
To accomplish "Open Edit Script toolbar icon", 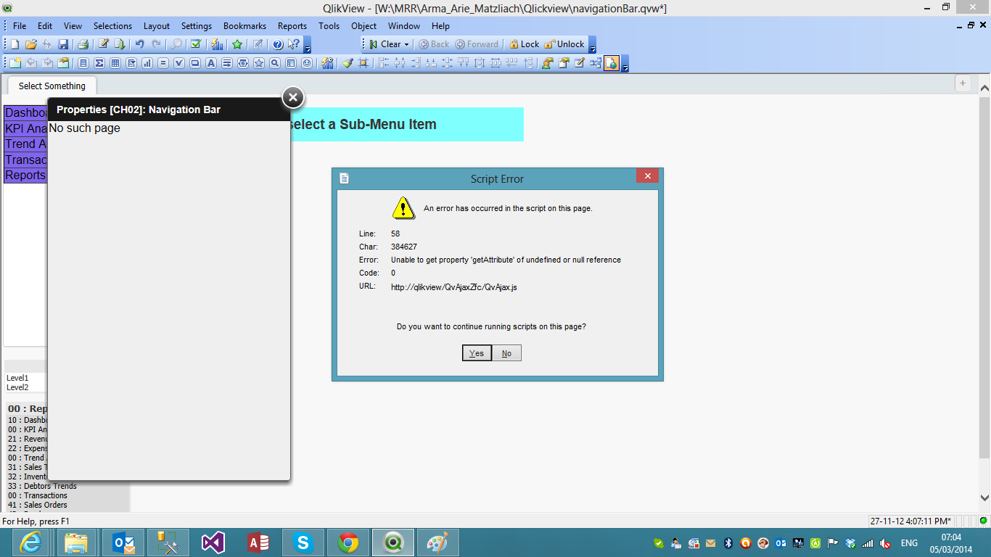I will point(104,44).
